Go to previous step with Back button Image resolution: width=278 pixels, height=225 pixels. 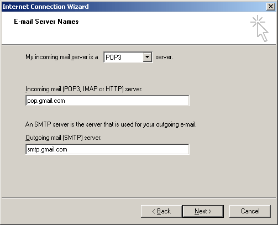pyautogui.click(x=161, y=211)
